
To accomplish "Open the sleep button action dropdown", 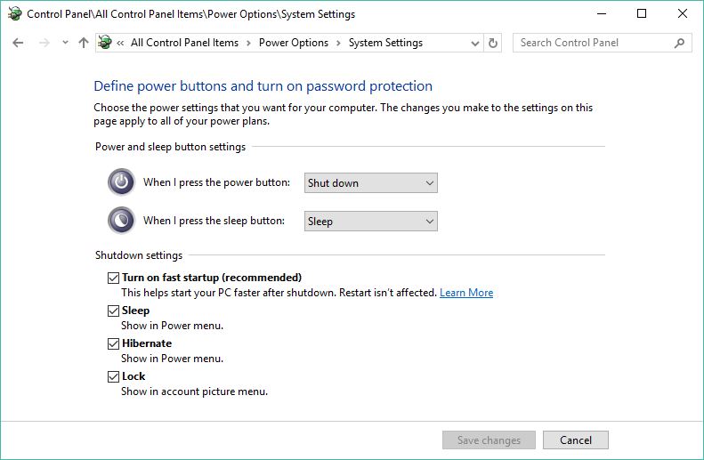I will point(371,222).
